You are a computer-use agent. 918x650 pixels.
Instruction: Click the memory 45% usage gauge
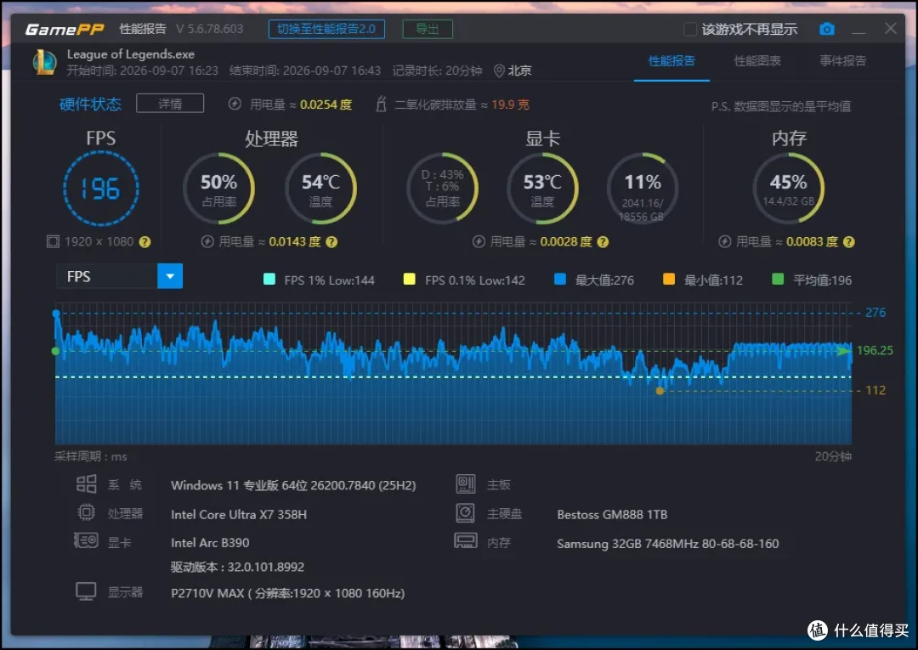click(789, 189)
